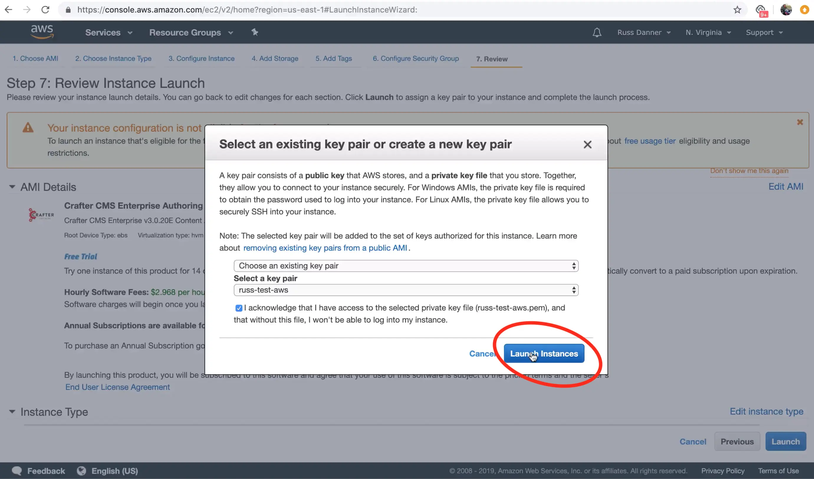Viewport: 814px width, 479px height.
Task: Click the Launch Instances button
Action: click(x=544, y=354)
